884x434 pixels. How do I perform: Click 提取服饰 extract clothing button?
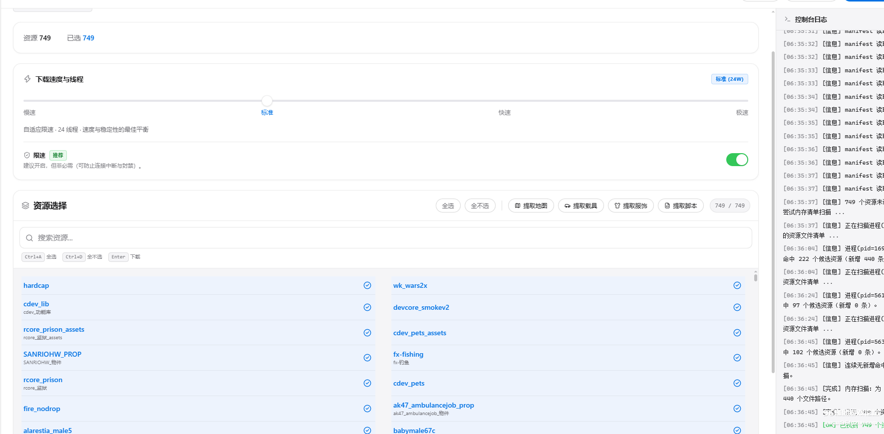coord(631,206)
